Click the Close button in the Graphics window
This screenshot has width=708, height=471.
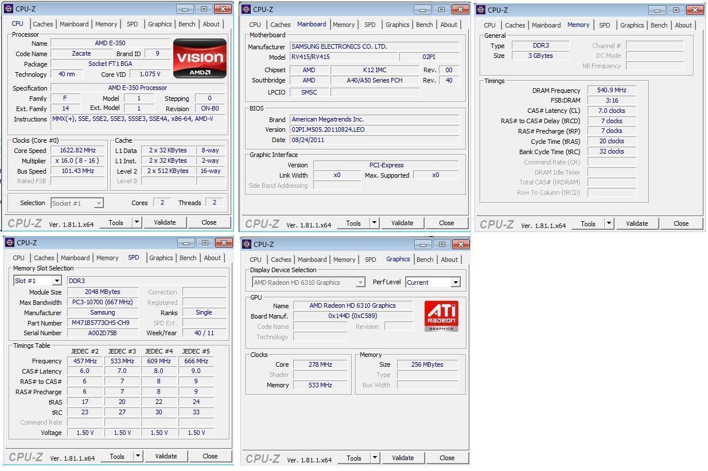[447, 458]
